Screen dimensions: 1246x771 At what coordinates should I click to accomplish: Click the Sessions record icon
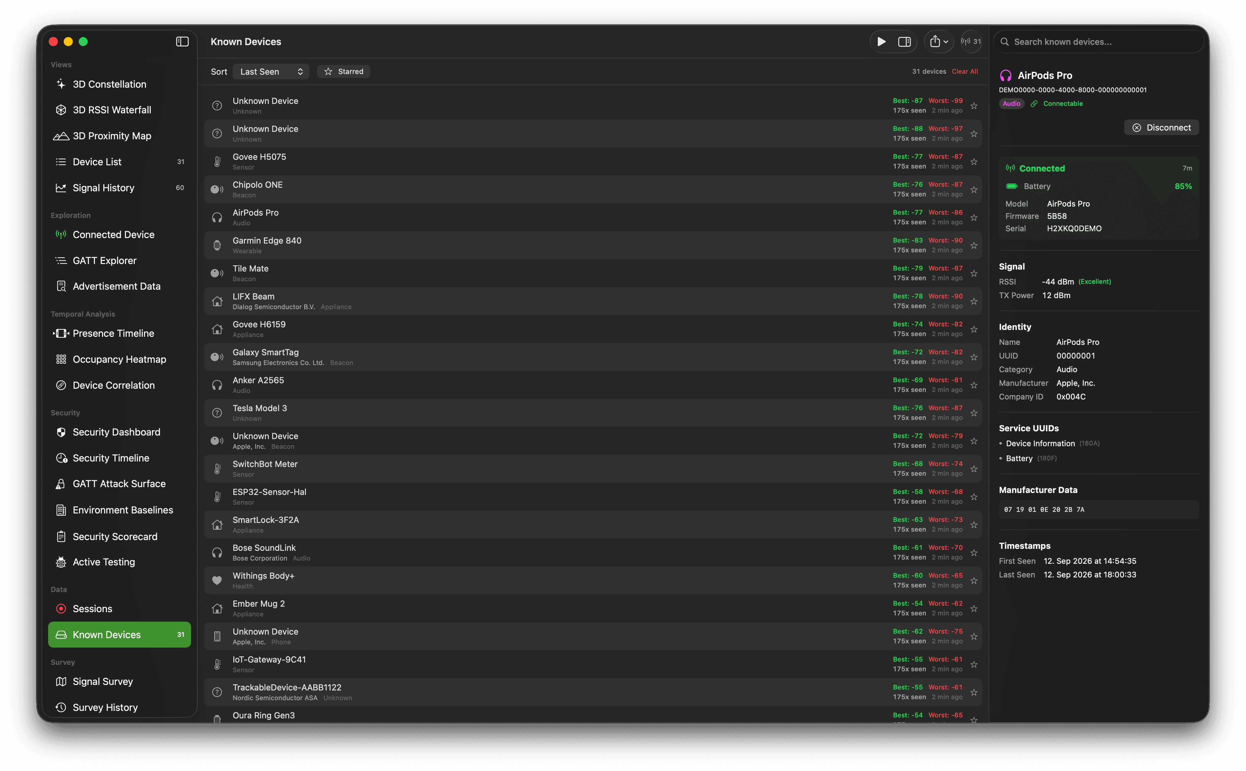61,609
